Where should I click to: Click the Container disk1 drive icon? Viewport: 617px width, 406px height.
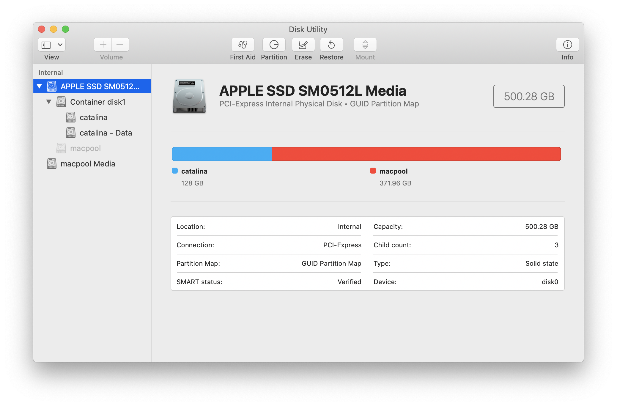pos(61,102)
